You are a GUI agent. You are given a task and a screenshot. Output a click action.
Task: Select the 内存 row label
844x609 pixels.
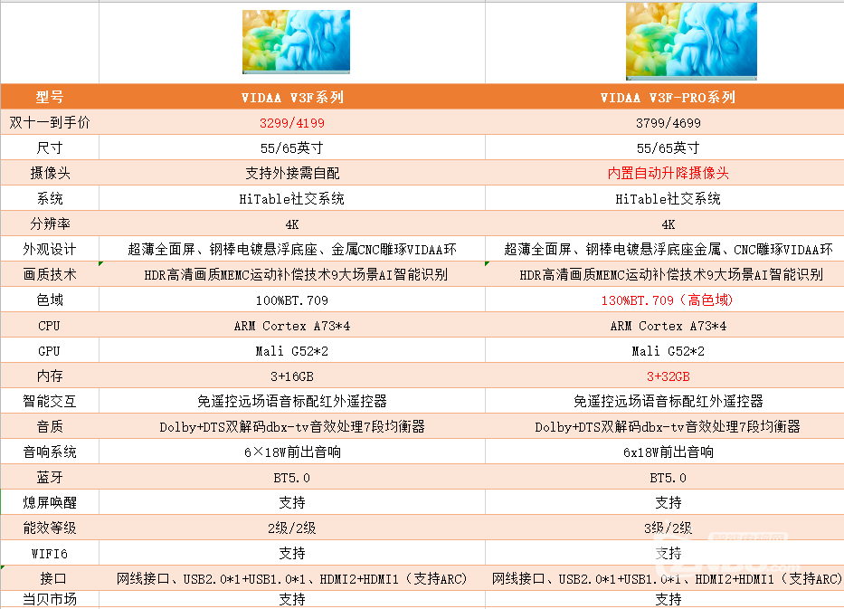click(50, 376)
